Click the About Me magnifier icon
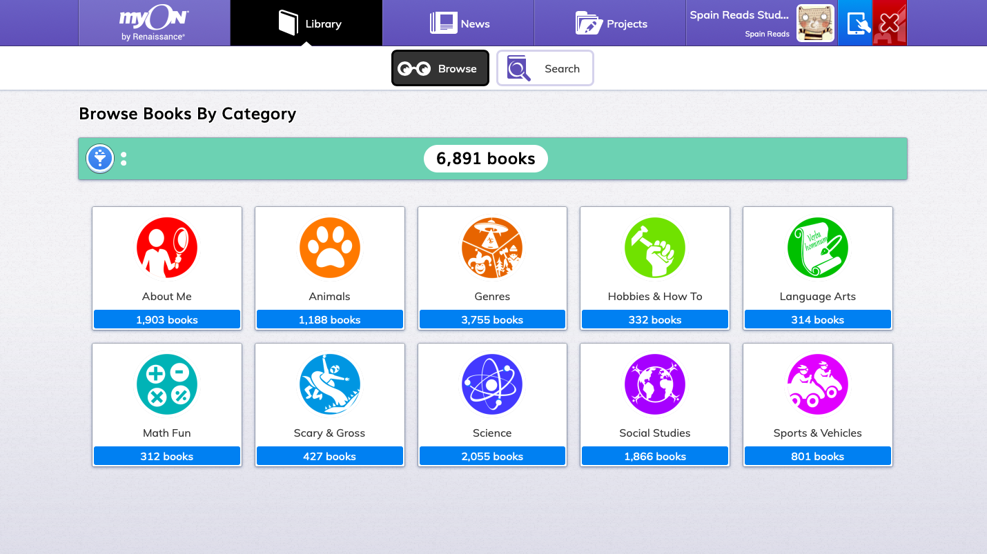Screen dimensions: 987x554 tap(167, 248)
